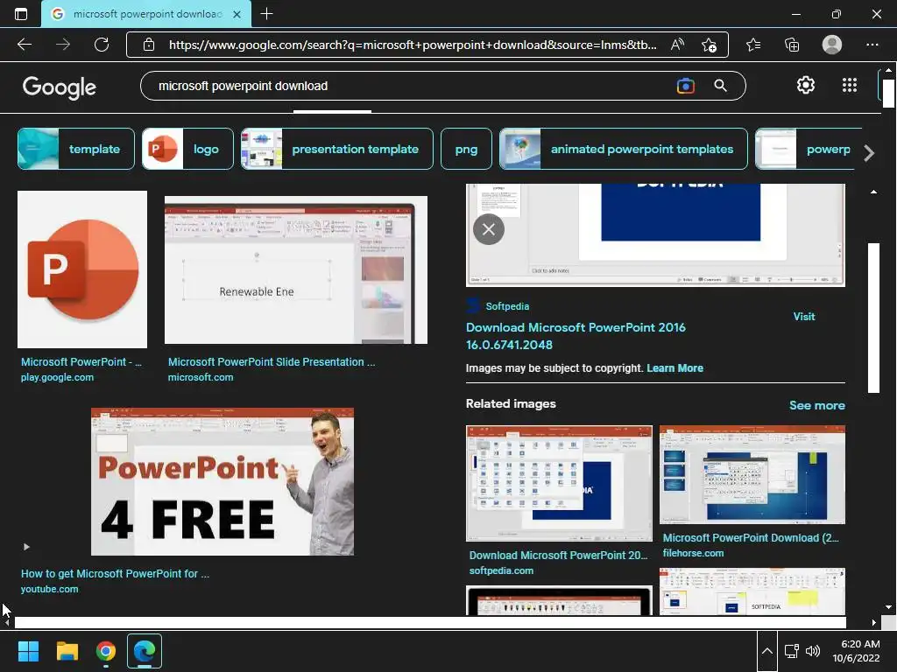Image resolution: width=897 pixels, height=672 pixels.
Task: Enable Read Aloud in address bar
Action: [x=677, y=45]
